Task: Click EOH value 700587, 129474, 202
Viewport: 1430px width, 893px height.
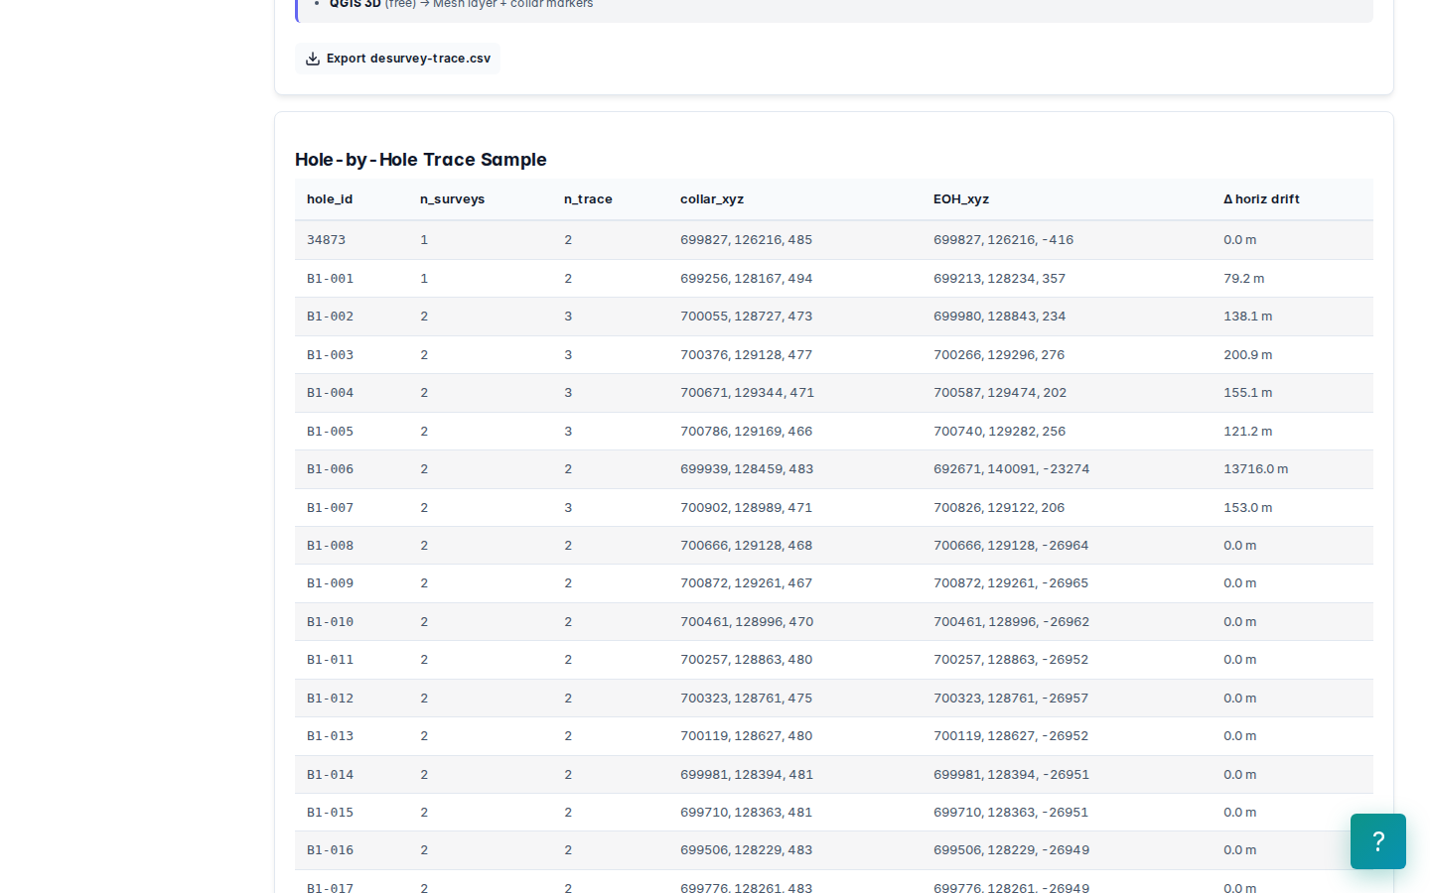Action: pyautogui.click(x=999, y=393)
